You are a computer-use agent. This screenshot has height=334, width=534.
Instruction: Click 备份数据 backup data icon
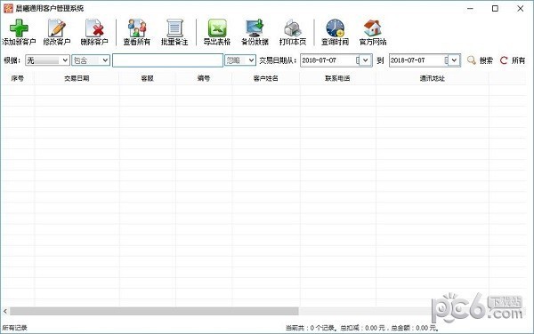[255, 28]
